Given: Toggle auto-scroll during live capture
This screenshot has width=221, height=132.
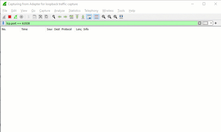Looking at the screenshot, I should (89, 17).
